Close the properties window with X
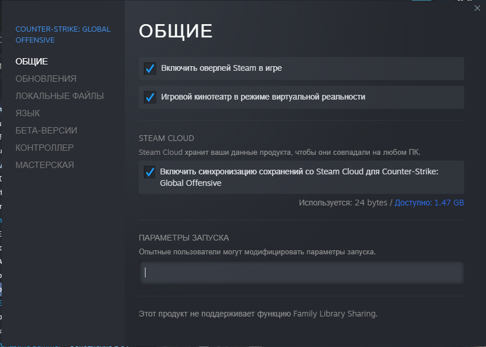This screenshot has height=347, width=486. (x=477, y=9)
